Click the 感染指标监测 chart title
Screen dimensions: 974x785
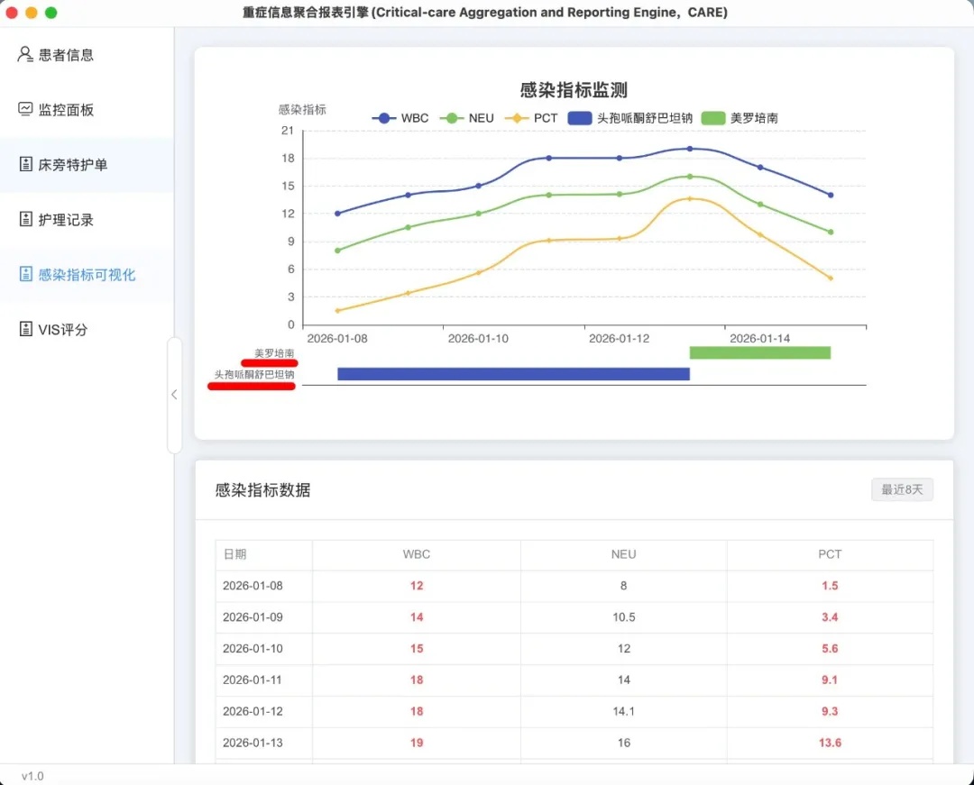pyautogui.click(x=574, y=90)
